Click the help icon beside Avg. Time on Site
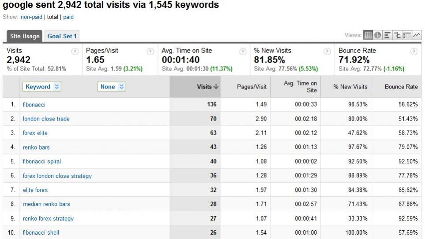The image size is (425, 239). point(243,51)
